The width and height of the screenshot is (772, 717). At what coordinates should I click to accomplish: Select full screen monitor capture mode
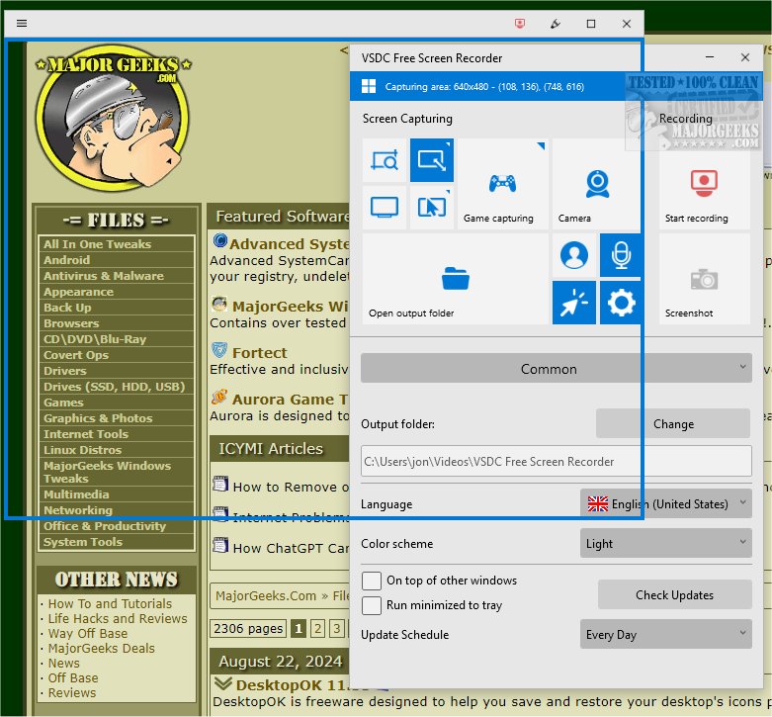pos(385,208)
